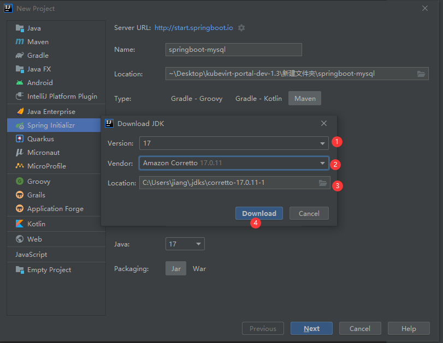This screenshot has width=443, height=343.
Task: Select Java in project types list
Action: (x=56, y=28)
